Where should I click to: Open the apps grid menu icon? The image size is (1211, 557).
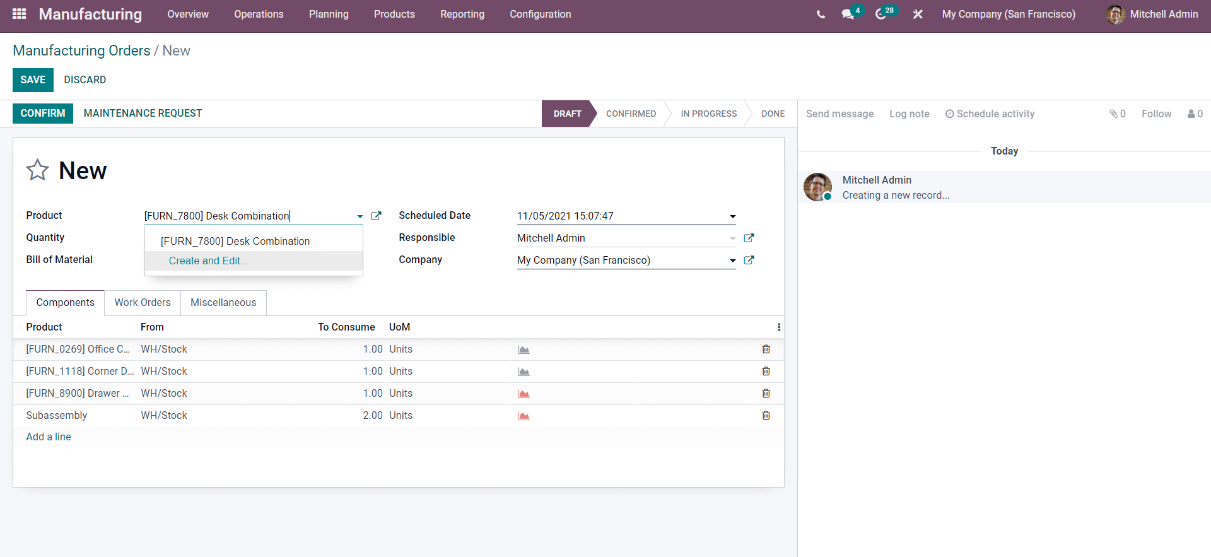coord(19,14)
